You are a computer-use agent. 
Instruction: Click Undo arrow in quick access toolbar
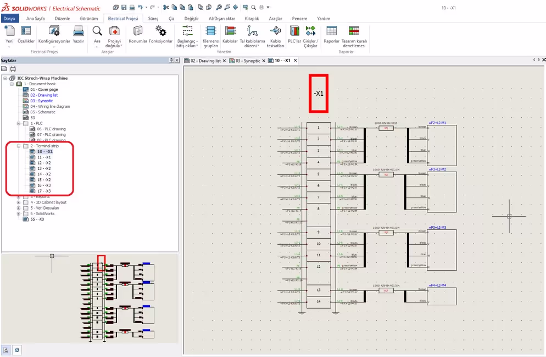click(x=140, y=7)
